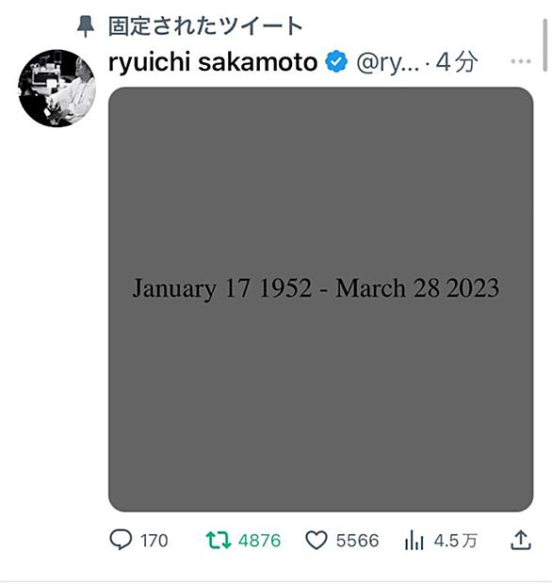
Task: Open the ryuichi sakamoto display name link
Action: (x=213, y=62)
